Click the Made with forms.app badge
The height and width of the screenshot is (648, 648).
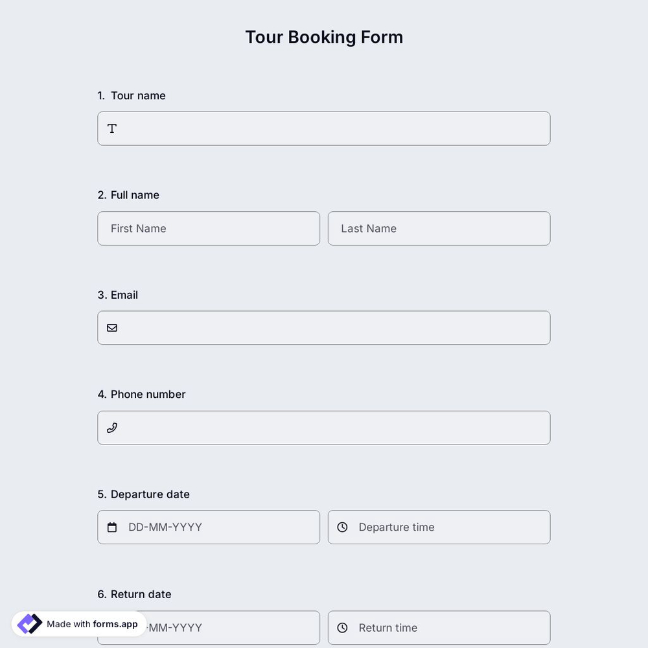(x=78, y=624)
